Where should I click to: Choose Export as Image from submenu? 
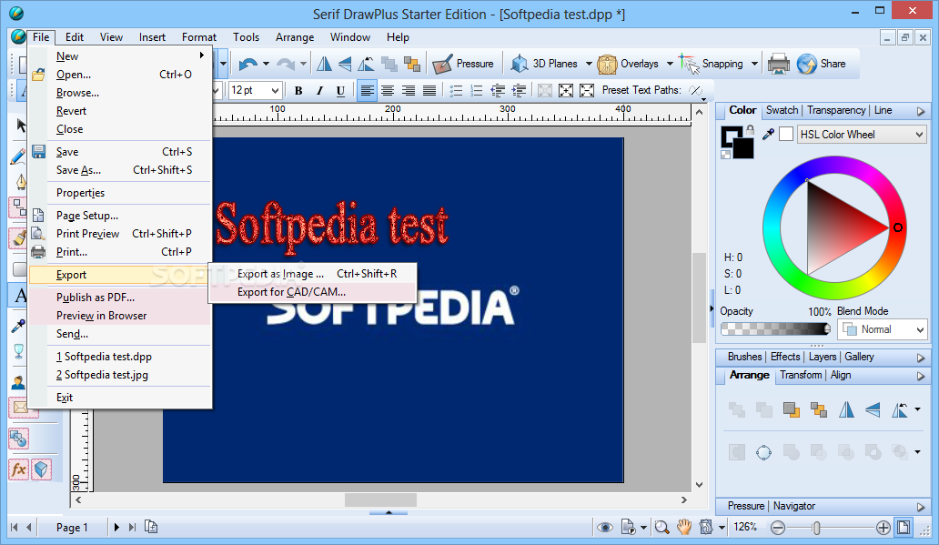pos(313,274)
